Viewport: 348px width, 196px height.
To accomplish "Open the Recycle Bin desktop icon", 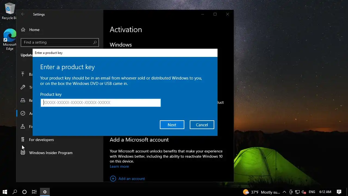I will pyautogui.click(x=10, y=11).
